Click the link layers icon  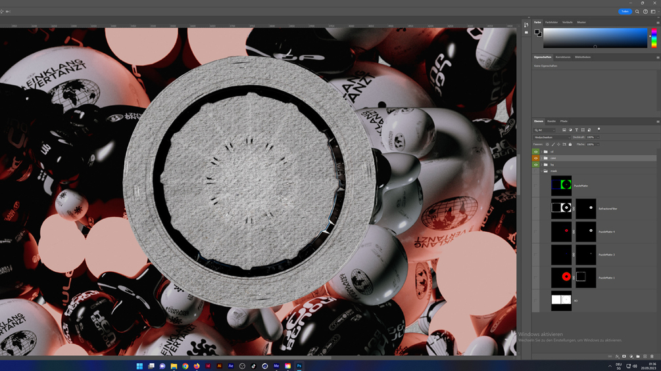pyautogui.click(x=610, y=357)
